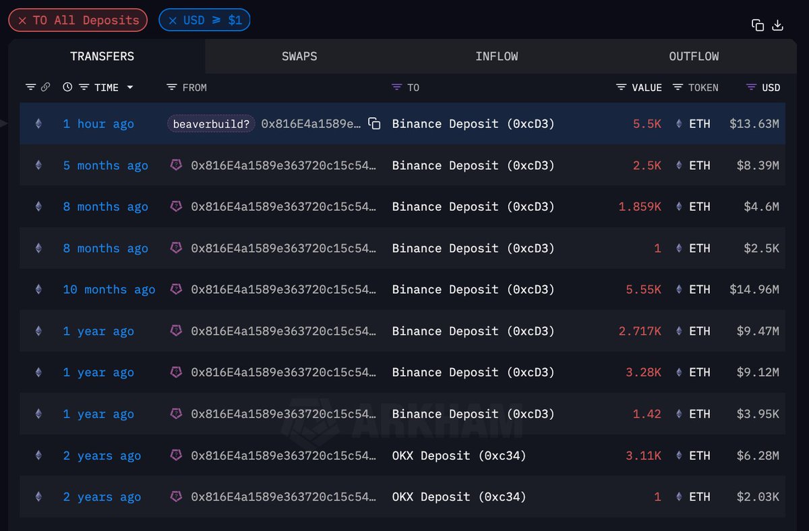
Task: Click the ETH token label in the $9.12M row
Action: tap(700, 373)
